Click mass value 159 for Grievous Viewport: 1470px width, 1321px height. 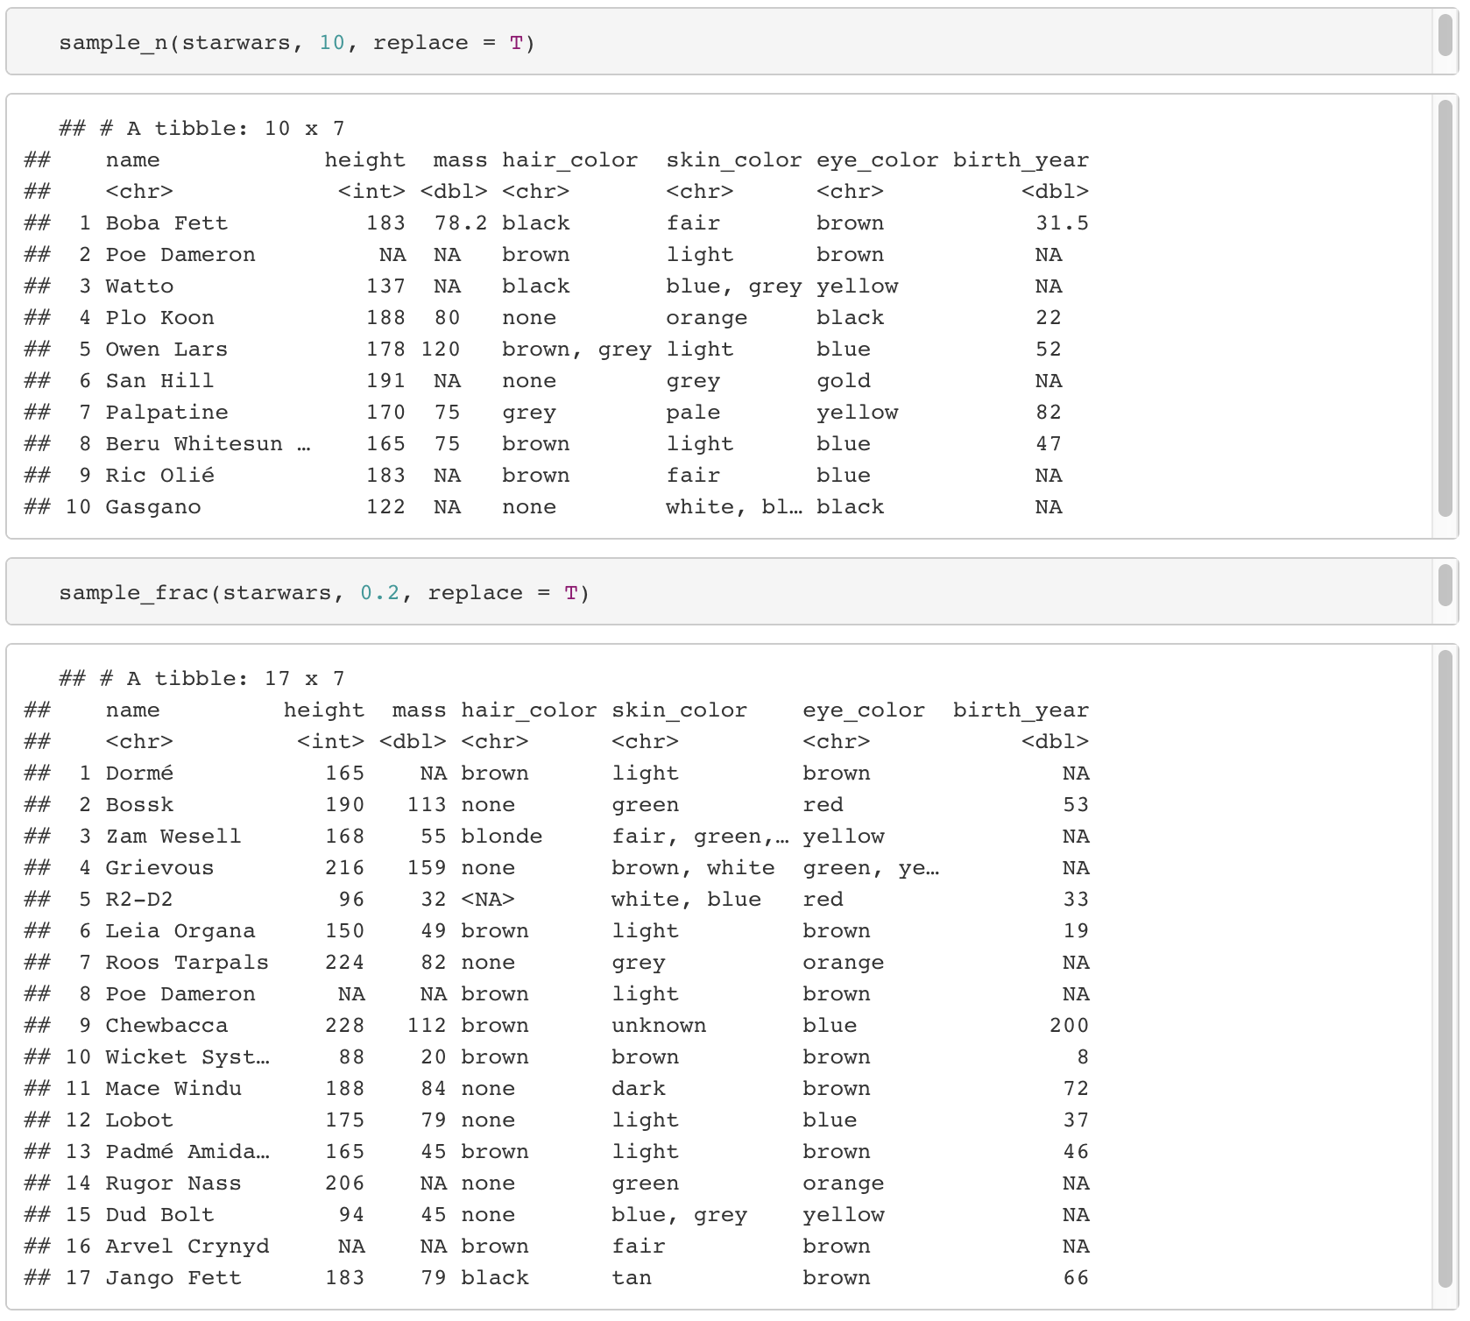point(427,868)
